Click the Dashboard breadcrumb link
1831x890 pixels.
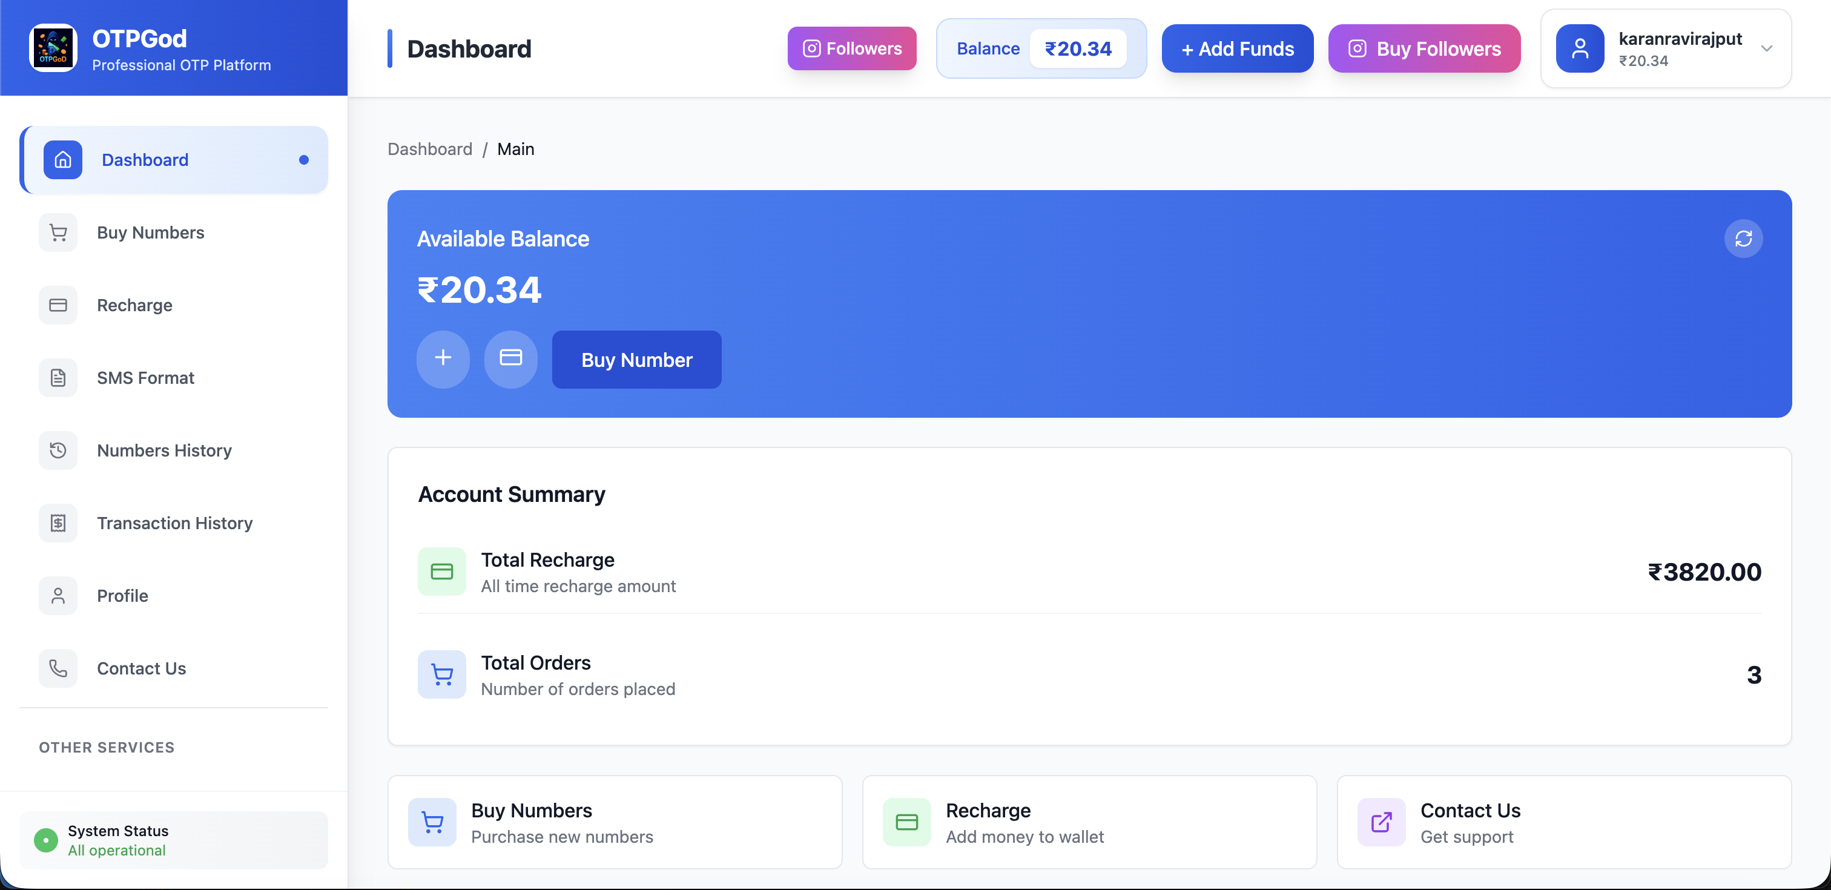[x=429, y=148]
